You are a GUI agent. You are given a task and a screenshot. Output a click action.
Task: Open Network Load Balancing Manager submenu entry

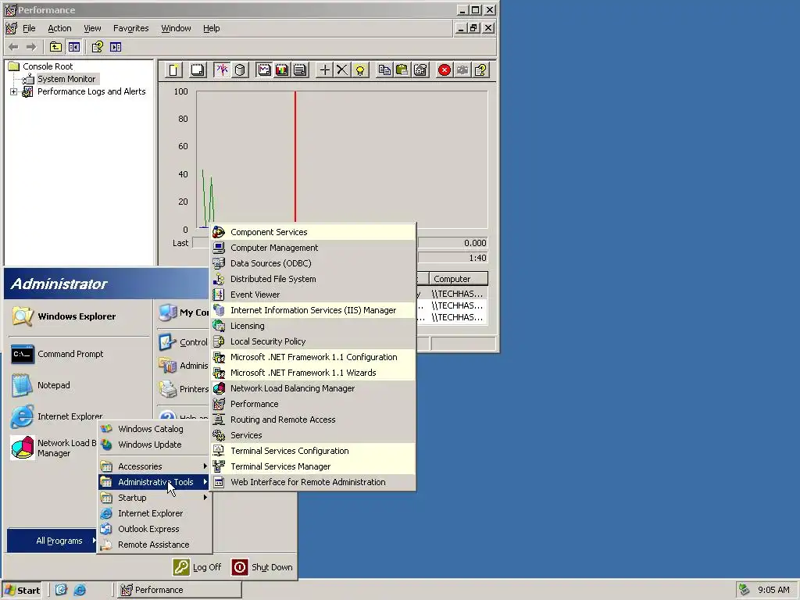312,388
